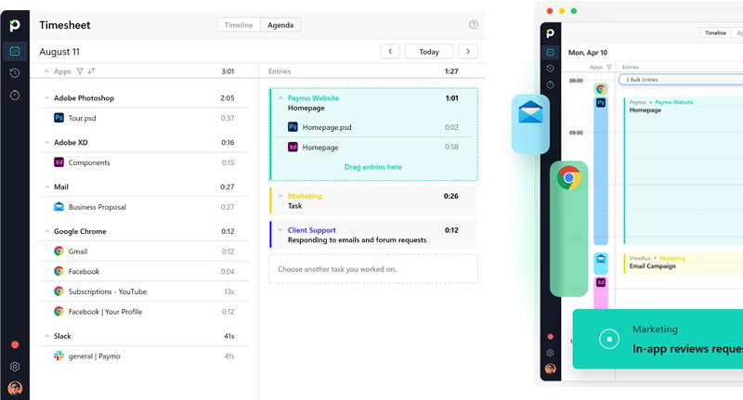This screenshot has width=743, height=400.
Task: Click the red recording indicator in sidebar
Action: click(x=15, y=344)
